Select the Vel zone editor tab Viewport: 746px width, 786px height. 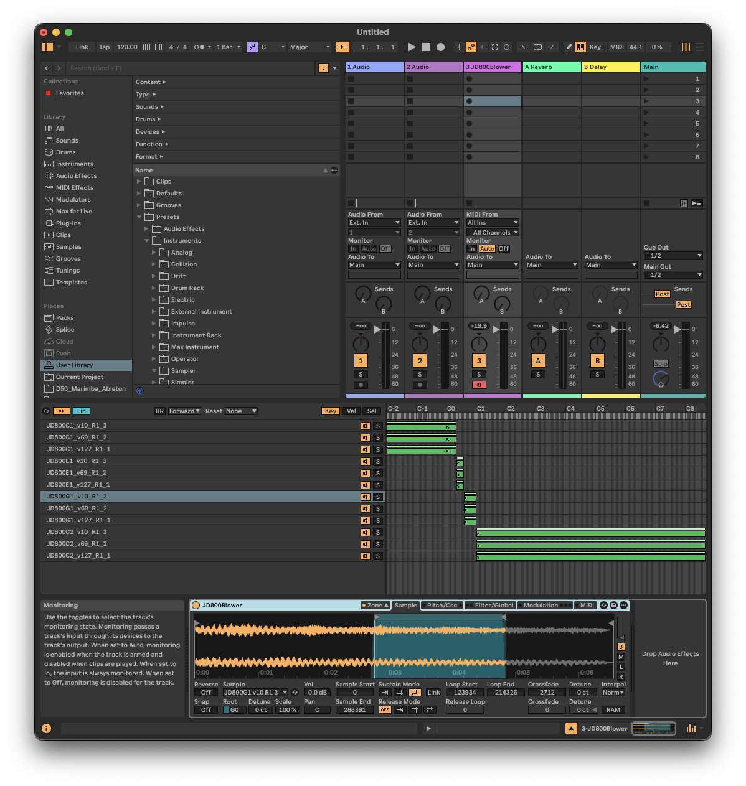point(351,411)
